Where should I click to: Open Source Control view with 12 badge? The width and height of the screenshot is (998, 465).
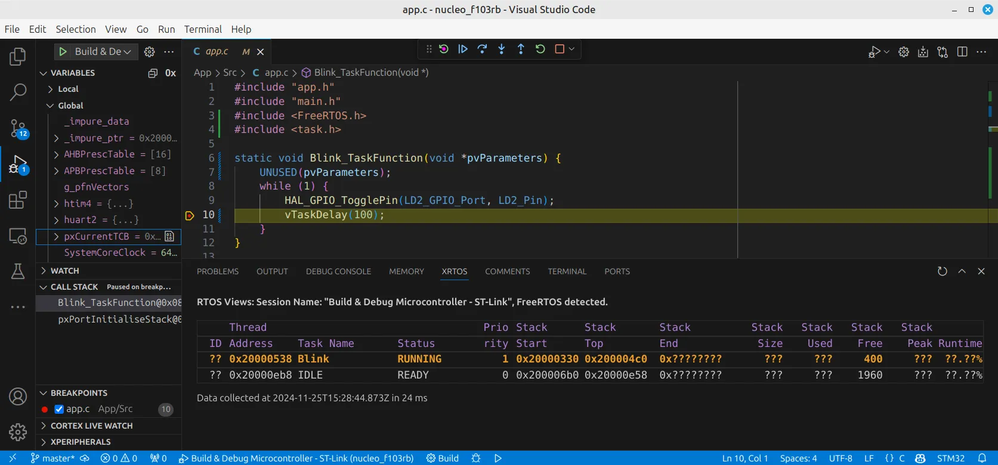[18, 128]
